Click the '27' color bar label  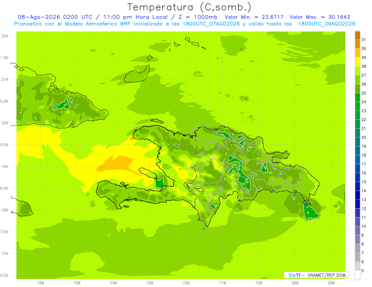(364, 75)
